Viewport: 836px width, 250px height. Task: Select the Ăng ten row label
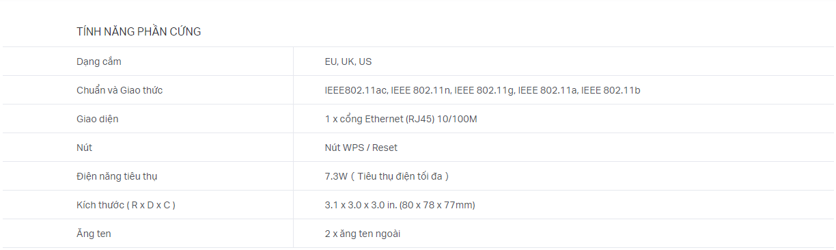pyautogui.click(x=94, y=234)
